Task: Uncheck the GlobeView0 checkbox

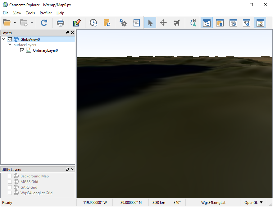Action: click(x=10, y=40)
